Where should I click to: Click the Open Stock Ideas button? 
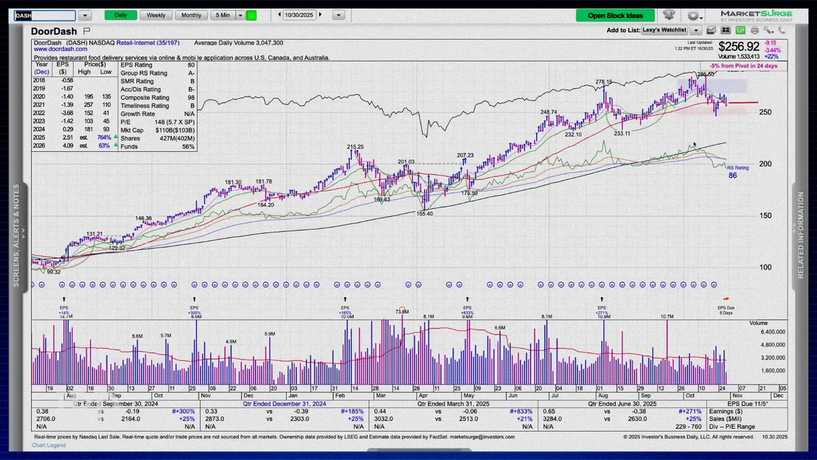click(x=615, y=15)
